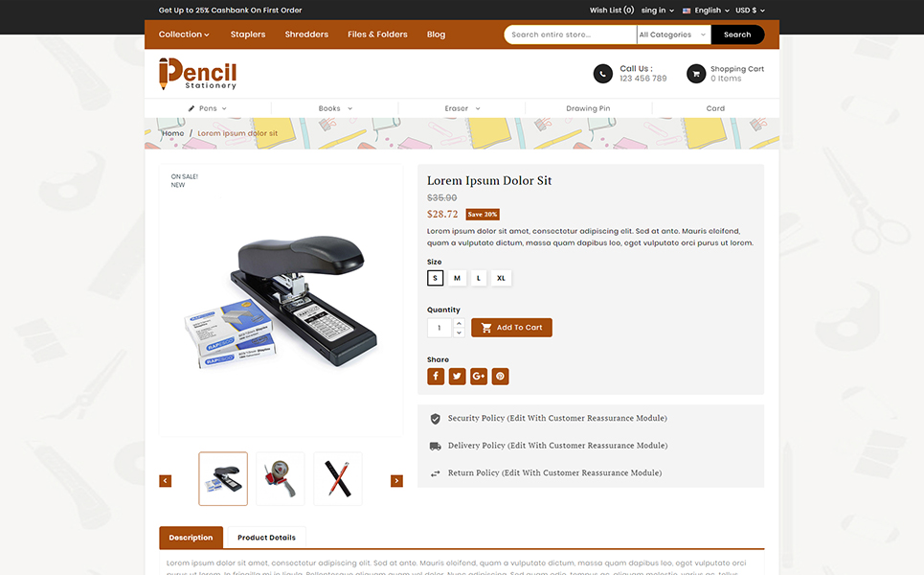Share product on Google Plus
Viewport: 924px width, 575px height.
[479, 377]
